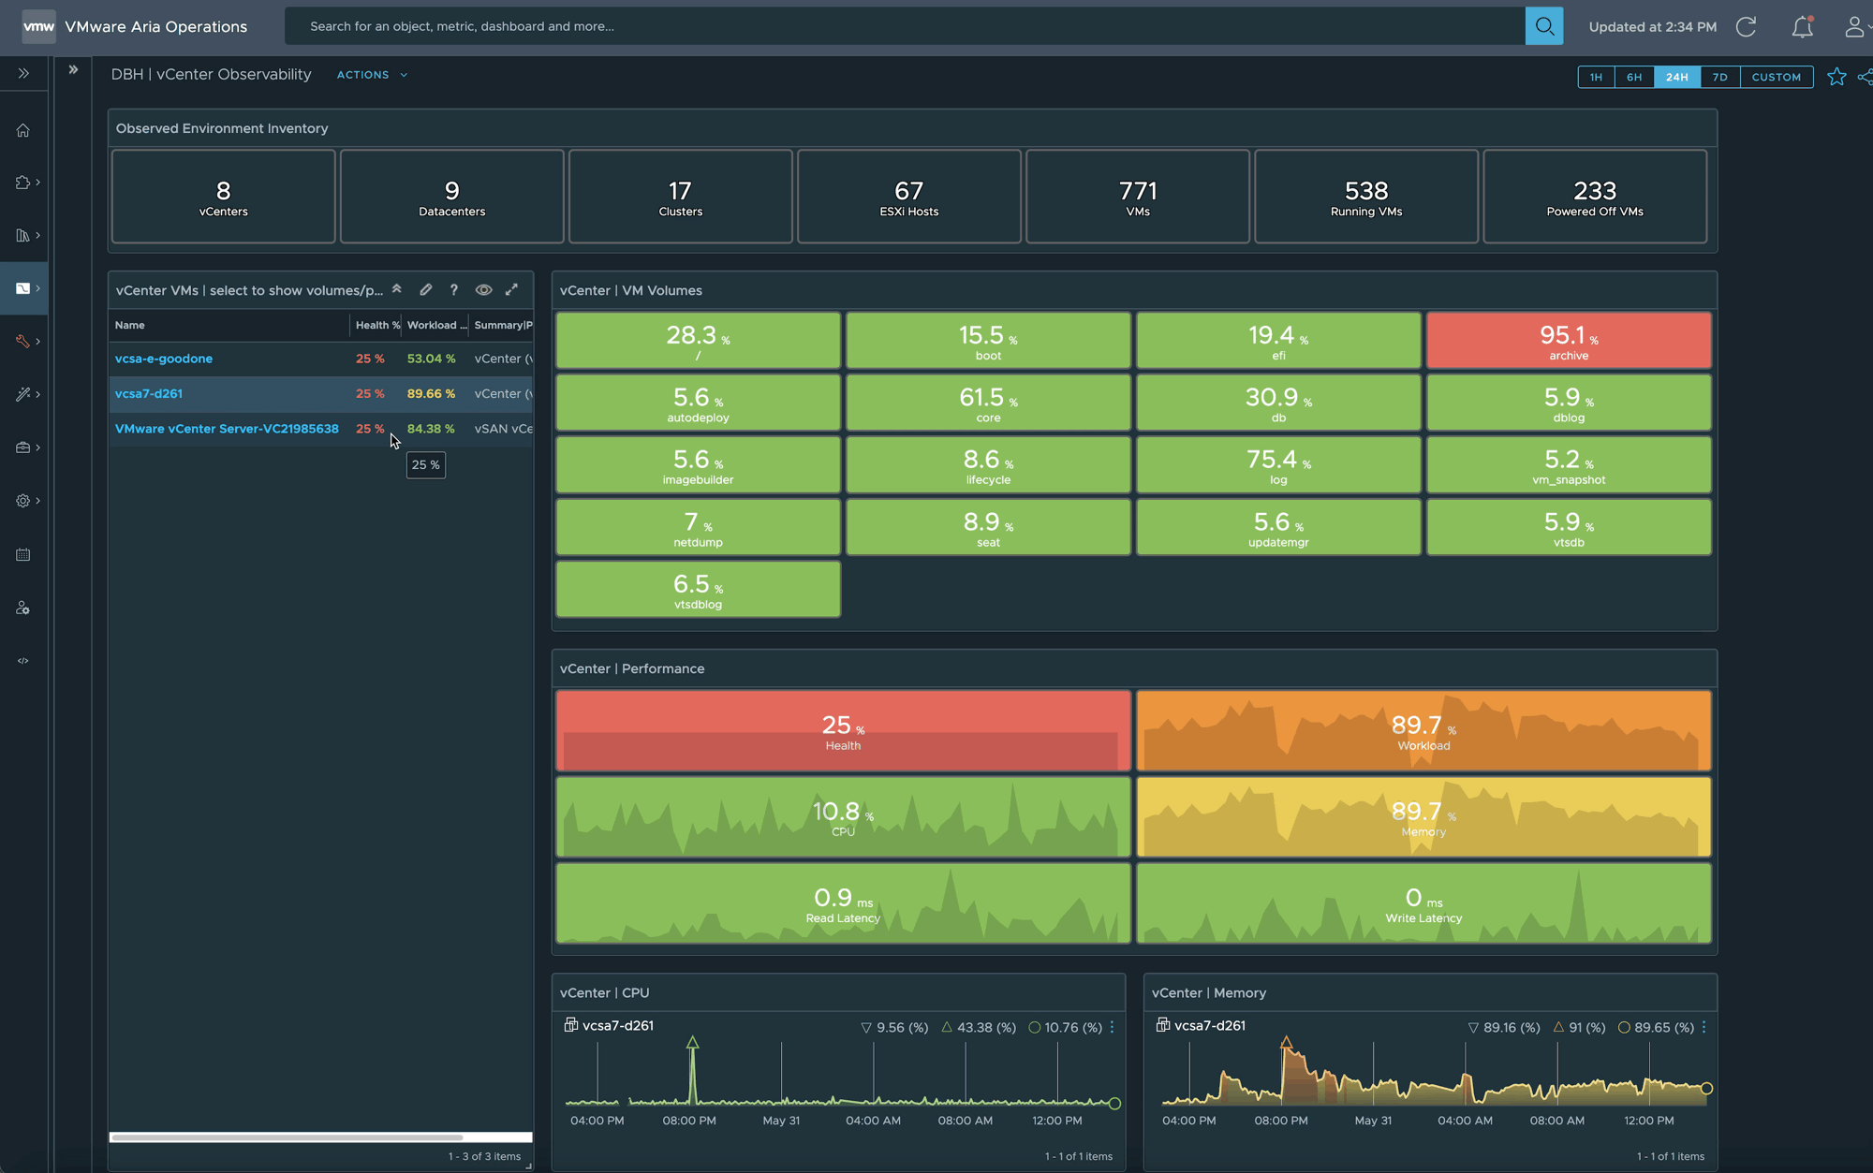Open the notifications bell
The height and width of the screenshot is (1173, 1873).
(x=1802, y=27)
